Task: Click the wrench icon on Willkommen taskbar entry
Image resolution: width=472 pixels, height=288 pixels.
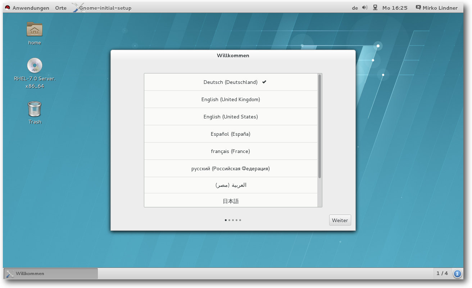Action: click(x=10, y=274)
